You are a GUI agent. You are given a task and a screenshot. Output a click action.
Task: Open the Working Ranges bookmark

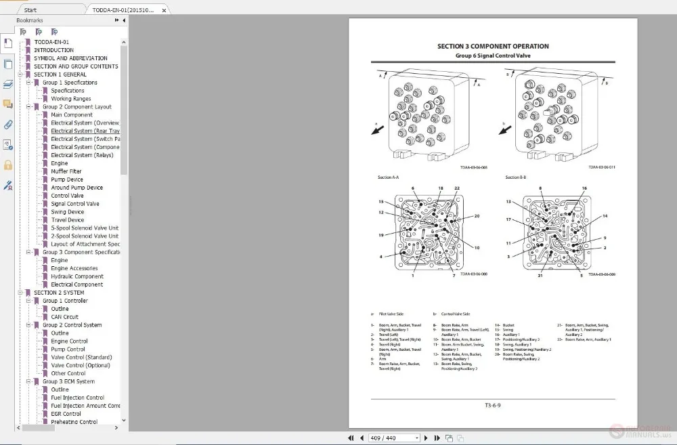point(71,98)
